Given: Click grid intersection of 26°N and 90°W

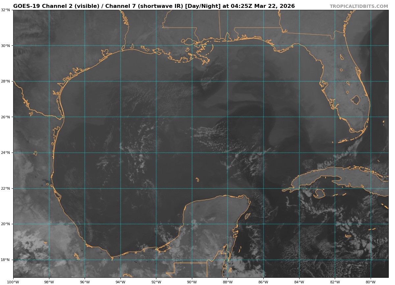Looking at the screenshot, I should (192, 117).
